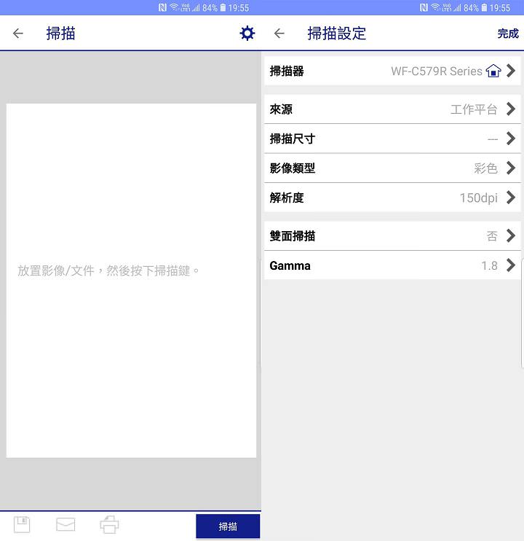Tap the 放置影像/文件 placeholder preview area
Screen dimensions: 524x541
(131, 281)
